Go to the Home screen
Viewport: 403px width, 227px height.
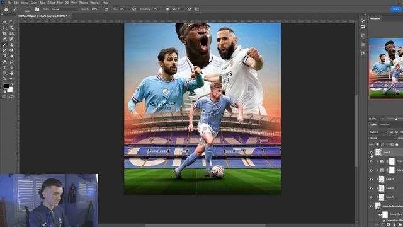click(6, 9)
